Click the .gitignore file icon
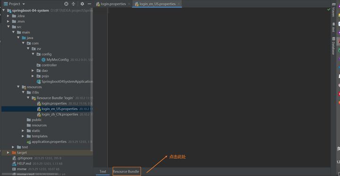The height and width of the screenshot is (176, 340). point(14,158)
